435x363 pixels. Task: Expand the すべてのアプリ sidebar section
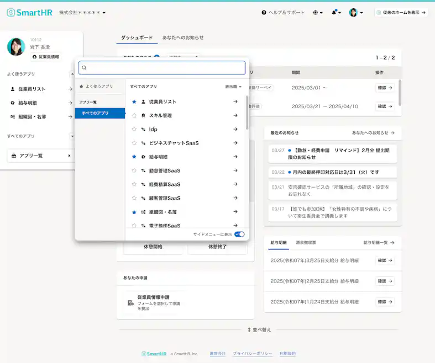[72, 136]
